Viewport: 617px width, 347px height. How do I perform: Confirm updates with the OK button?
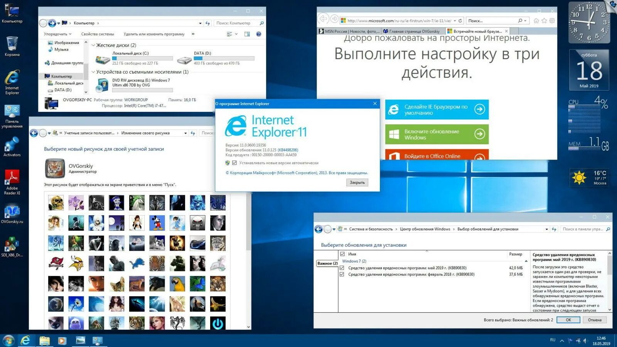[x=568, y=320]
